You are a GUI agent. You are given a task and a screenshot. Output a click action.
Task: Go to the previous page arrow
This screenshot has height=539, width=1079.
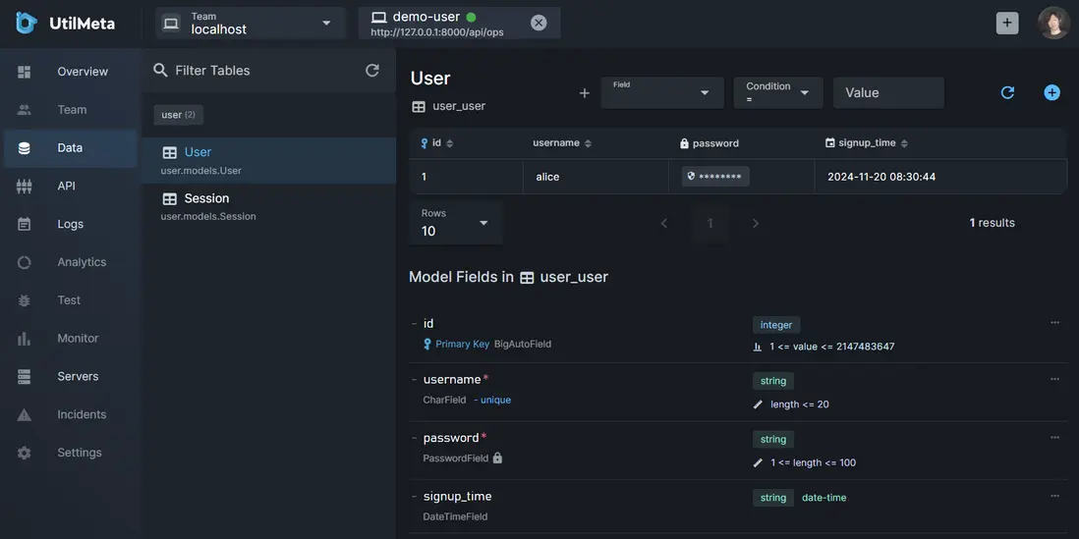tap(664, 223)
